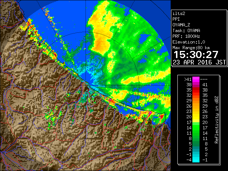This screenshot has width=228, height=171.
Task: Click the 'PRF: 1800Hz' line
Action: click(x=186, y=36)
